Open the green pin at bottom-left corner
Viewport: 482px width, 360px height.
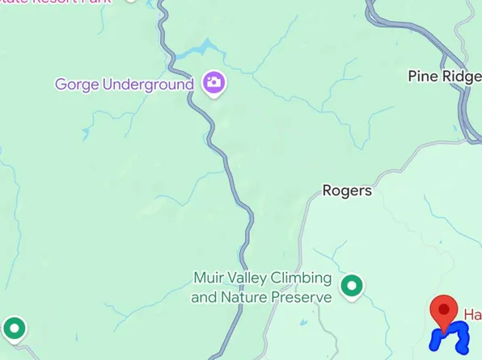(x=14, y=329)
